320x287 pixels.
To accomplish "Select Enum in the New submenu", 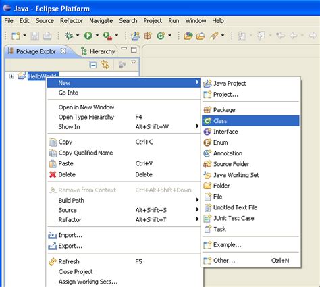I will [250, 142].
